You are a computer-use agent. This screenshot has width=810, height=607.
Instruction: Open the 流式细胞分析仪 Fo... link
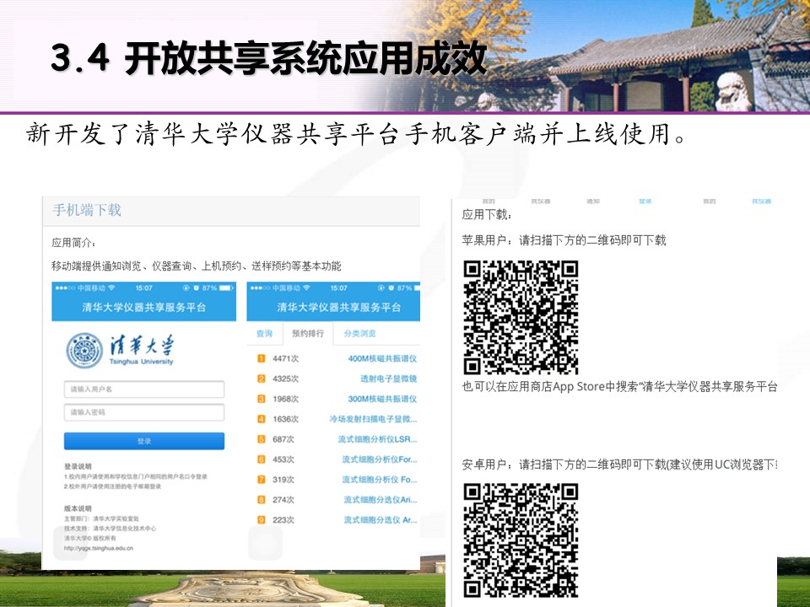pyautogui.click(x=380, y=480)
